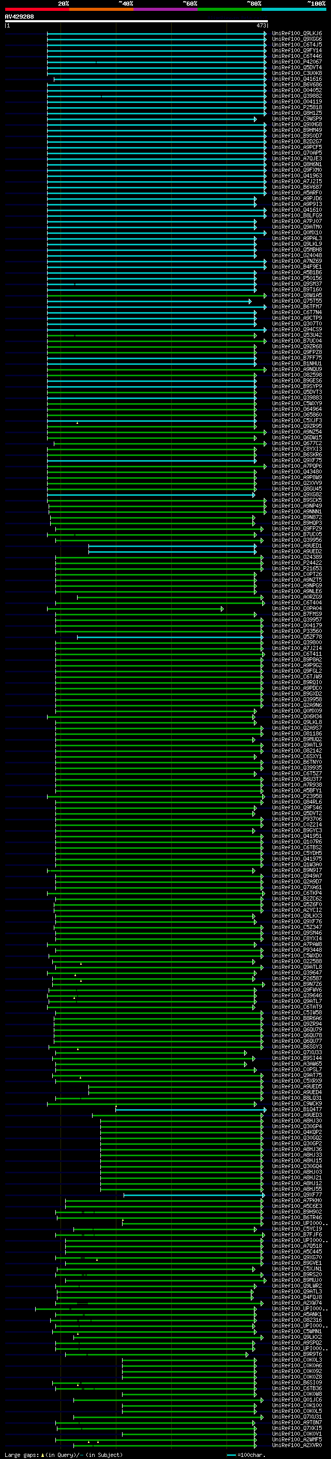Screen dimensions: 331x1459
Task: Select the UniRef100_A5C6E3 label
Action: pyautogui.click(x=297, y=1206)
